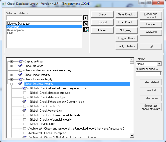Click Select default button
The width and height of the screenshot is (166, 142).
(151, 82)
